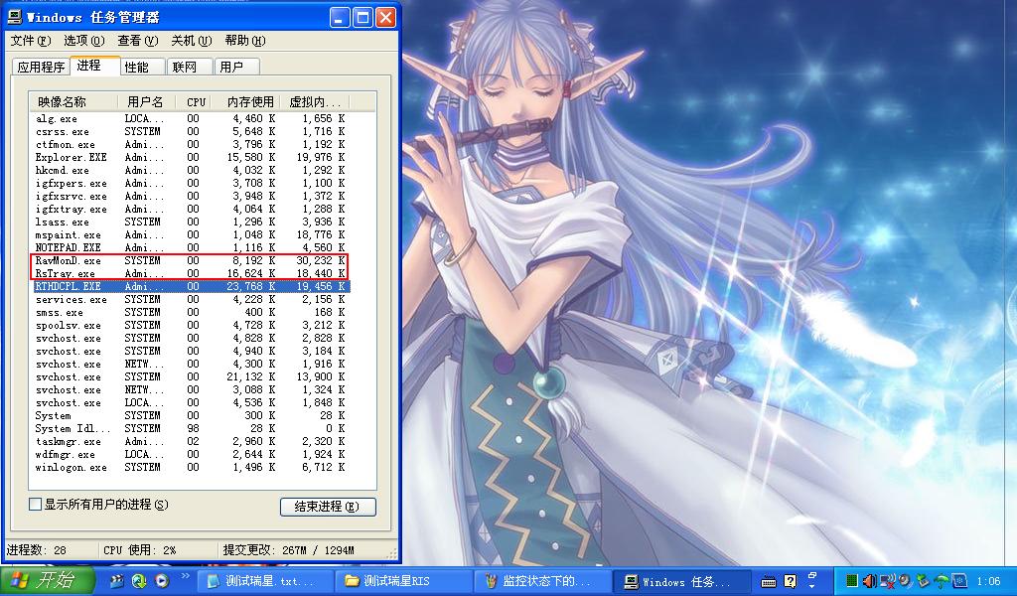Click the language bar restore icon
This screenshot has height=596, width=1017.
click(x=812, y=575)
